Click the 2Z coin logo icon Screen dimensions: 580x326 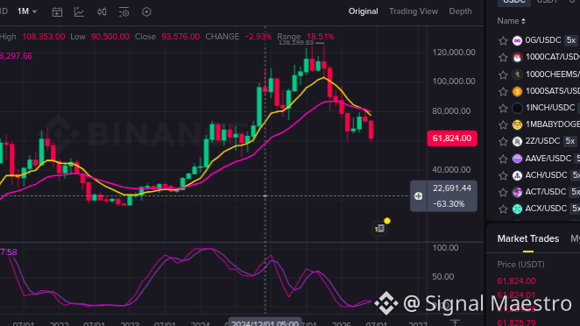517,141
